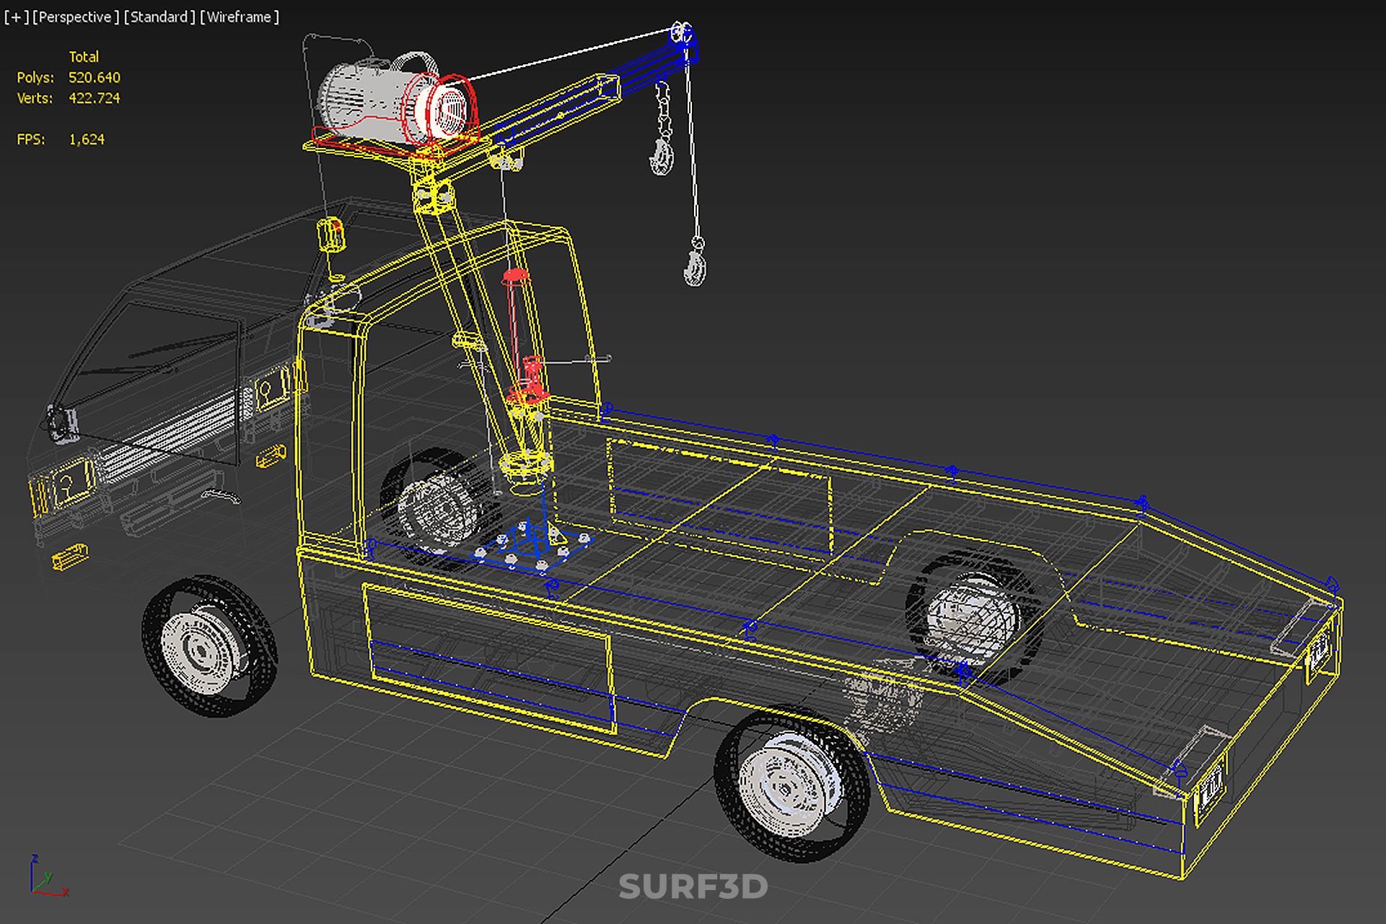Select the pulley at the boom tip

tap(681, 33)
